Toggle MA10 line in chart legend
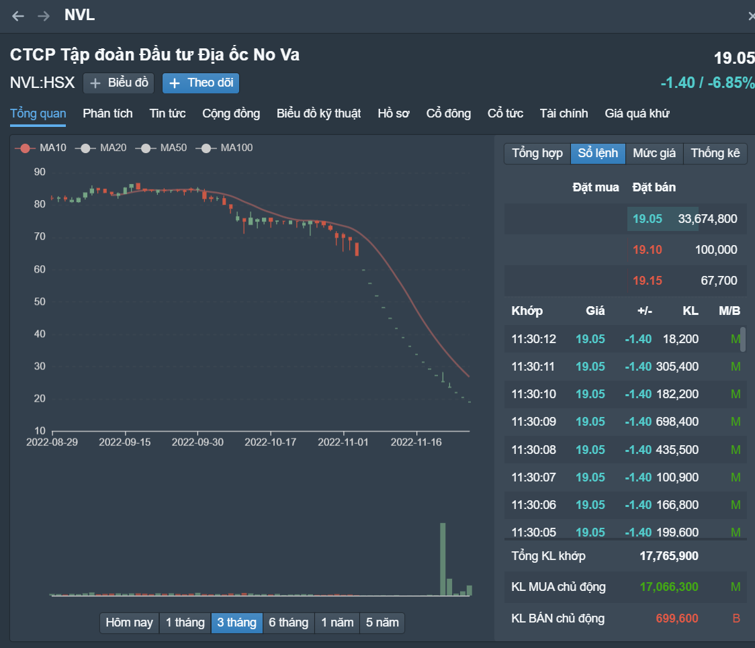 (x=41, y=148)
